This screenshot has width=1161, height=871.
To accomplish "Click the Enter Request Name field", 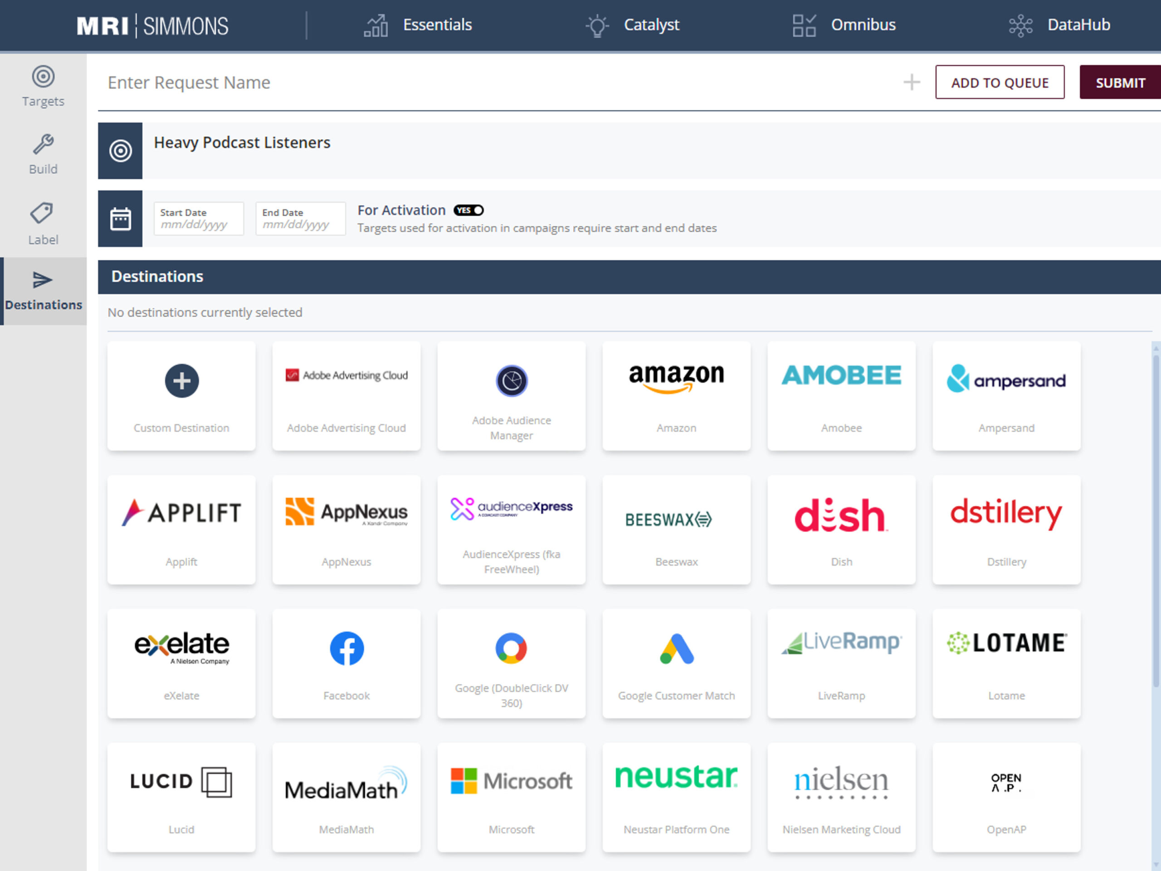I will 498,83.
